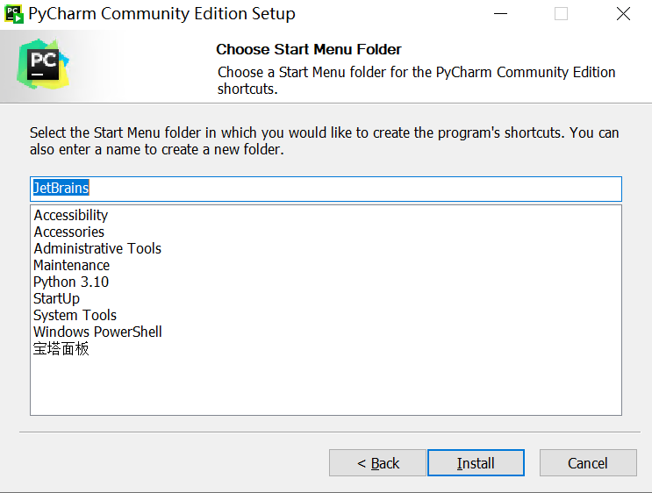Click the JetBrains folder name field

click(x=326, y=189)
